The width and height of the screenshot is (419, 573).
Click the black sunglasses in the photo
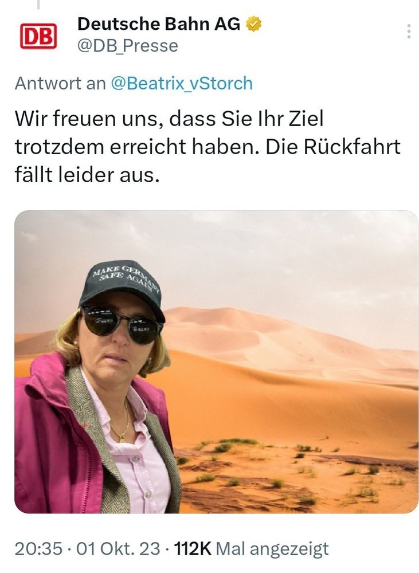coord(122,323)
